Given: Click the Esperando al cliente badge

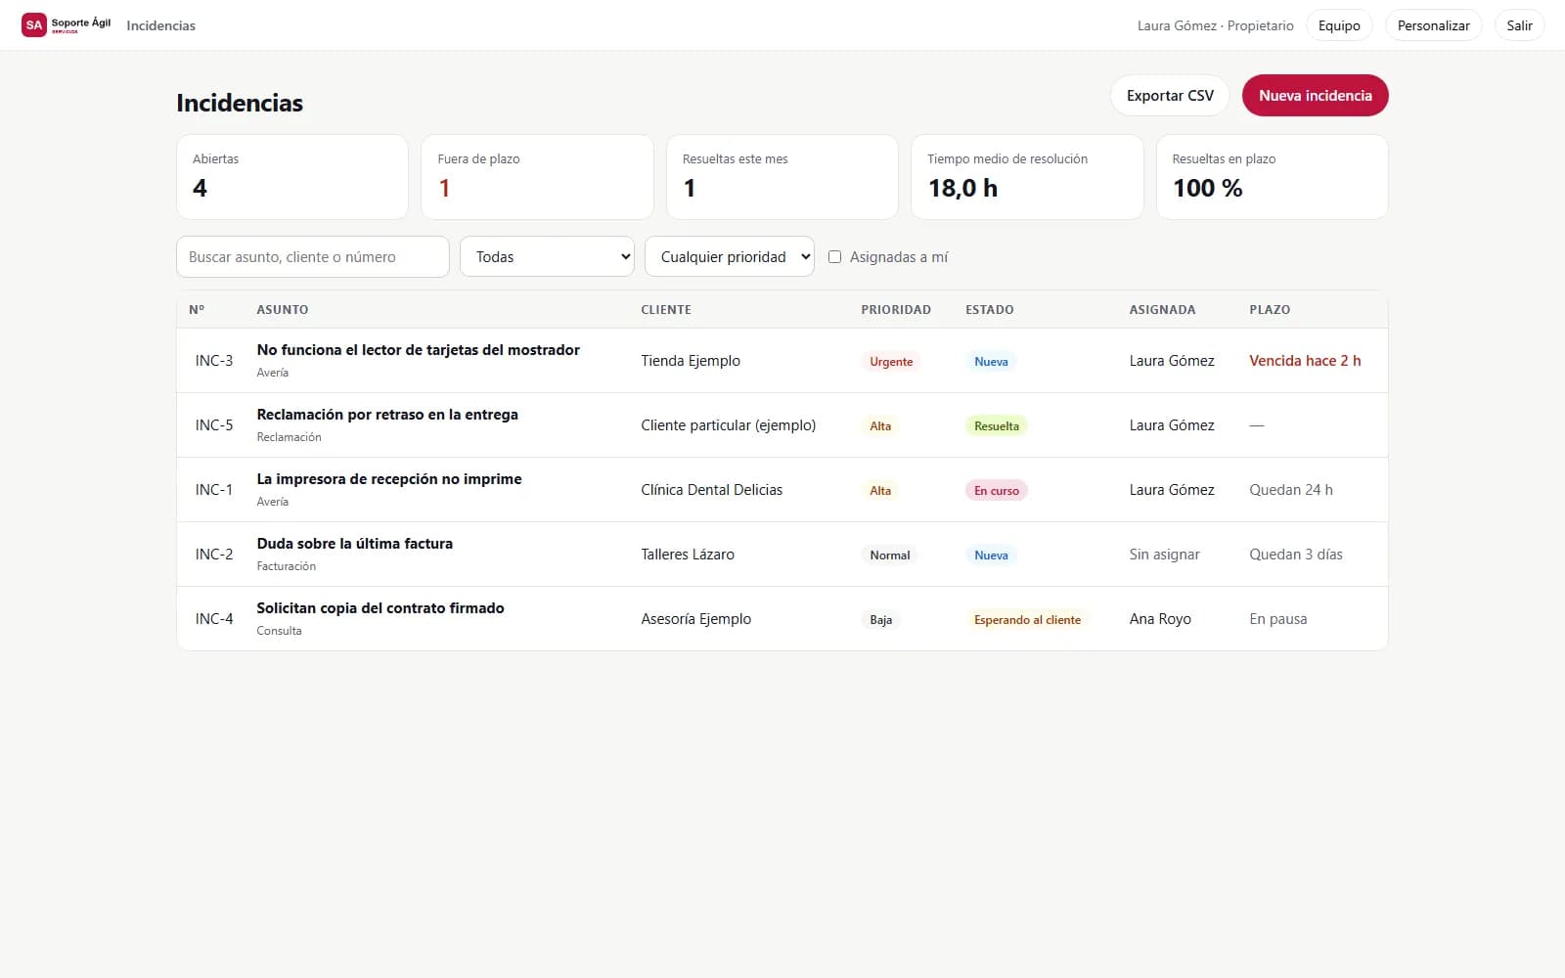Looking at the screenshot, I should pos(1027,620).
